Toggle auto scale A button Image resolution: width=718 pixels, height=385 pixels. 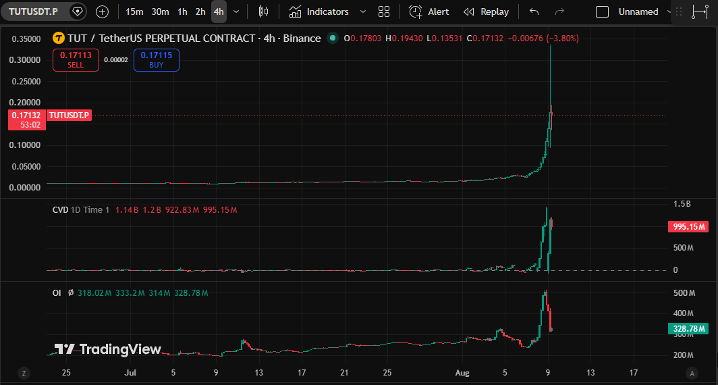pos(692,373)
